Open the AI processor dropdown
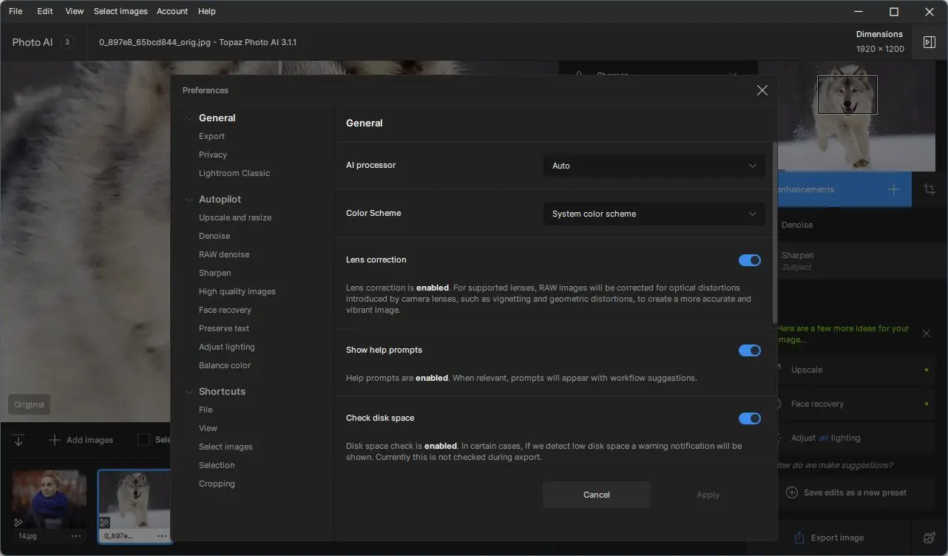 coord(654,166)
